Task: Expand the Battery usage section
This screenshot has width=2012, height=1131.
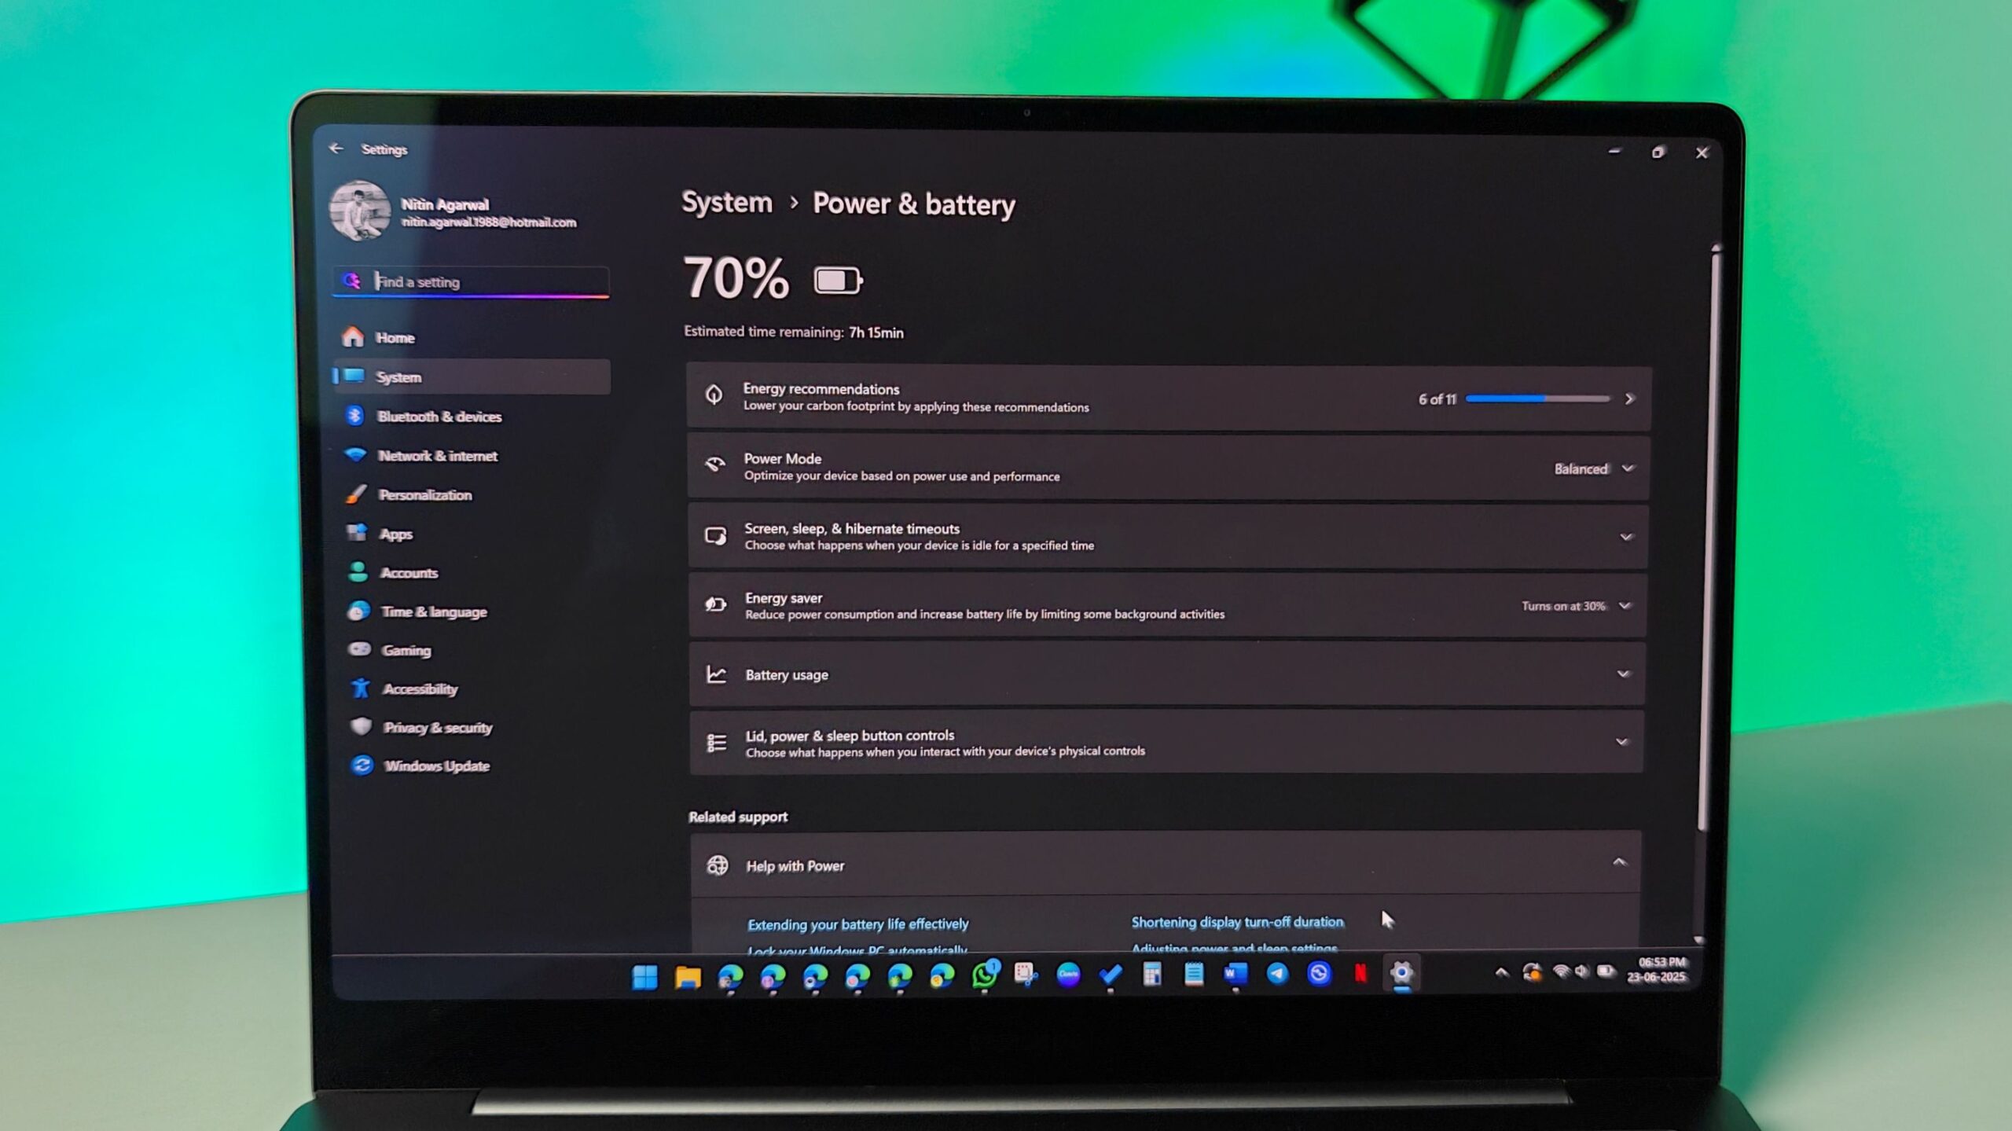Action: 1167,674
